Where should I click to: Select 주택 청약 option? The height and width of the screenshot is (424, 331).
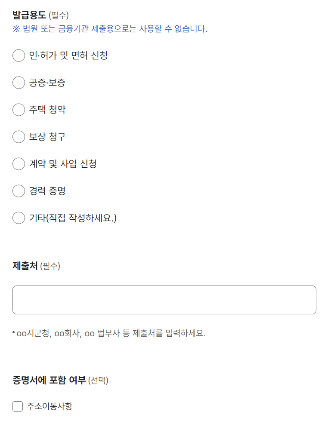coord(19,110)
